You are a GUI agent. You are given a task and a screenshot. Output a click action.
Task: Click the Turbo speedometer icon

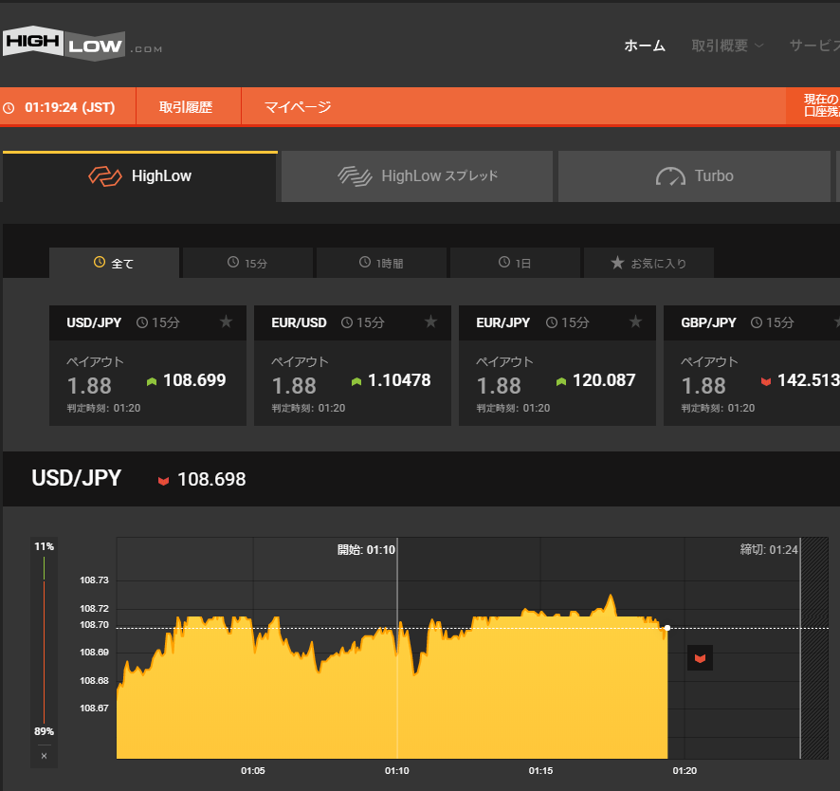(670, 176)
